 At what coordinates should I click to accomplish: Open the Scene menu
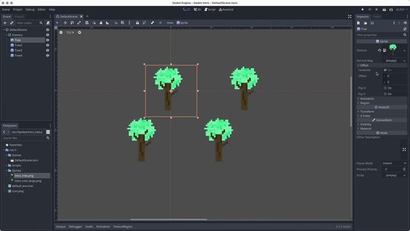point(6,10)
